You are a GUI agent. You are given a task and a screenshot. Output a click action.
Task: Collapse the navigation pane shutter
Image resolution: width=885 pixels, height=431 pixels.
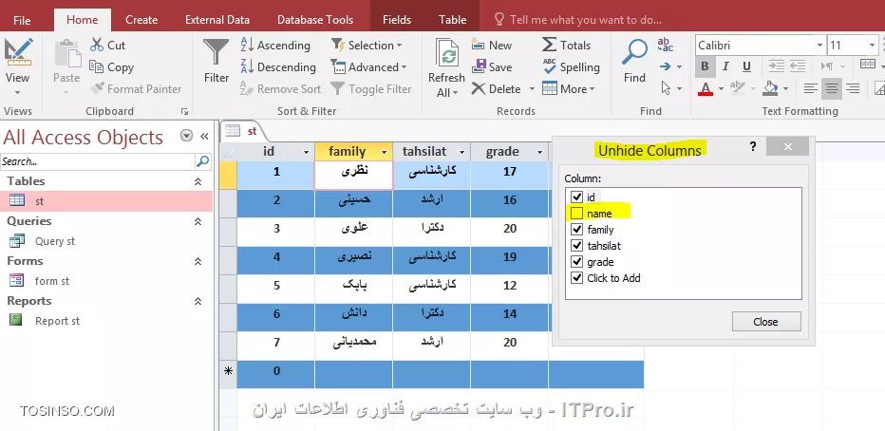click(204, 136)
